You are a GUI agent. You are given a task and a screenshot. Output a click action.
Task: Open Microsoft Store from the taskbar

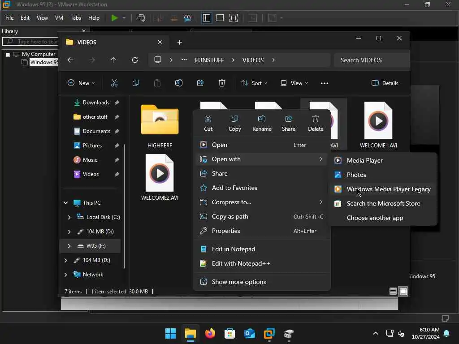230,333
